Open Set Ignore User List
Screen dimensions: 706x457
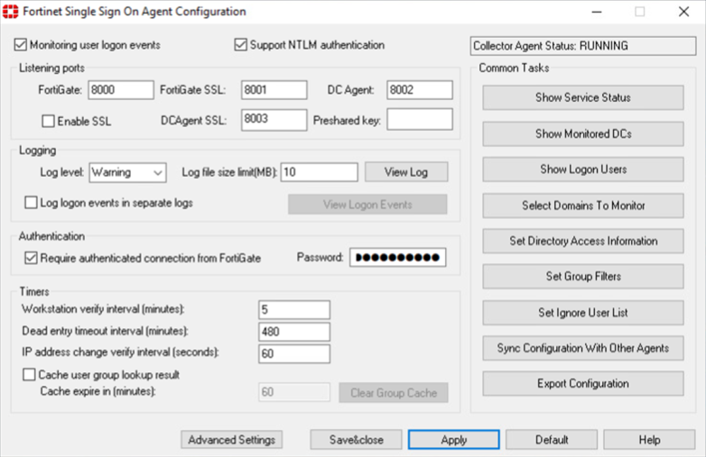(x=583, y=312)
